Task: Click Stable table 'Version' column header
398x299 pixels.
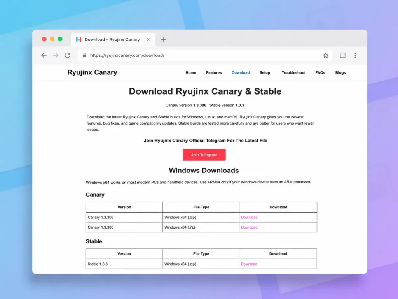Action: [x=124, y=254]
